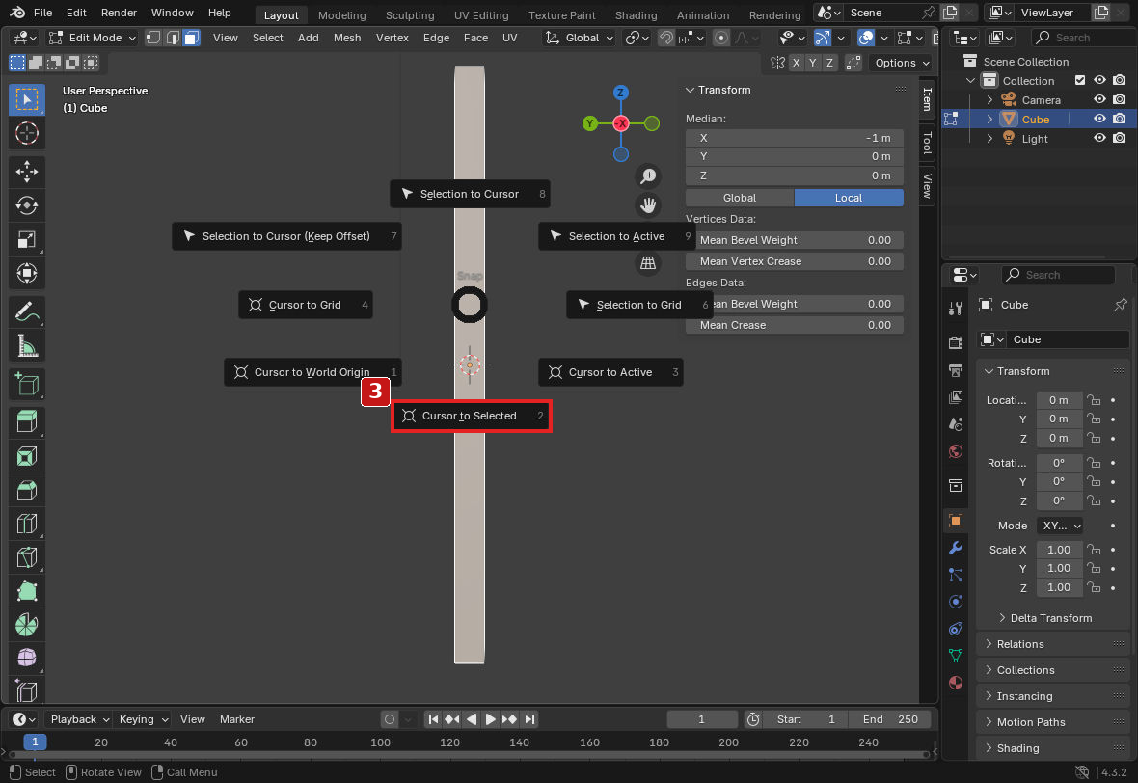The image size is (1138, 783).
Task: Choose Cursor to Selected in pie menu
Action: coord(472,416)
